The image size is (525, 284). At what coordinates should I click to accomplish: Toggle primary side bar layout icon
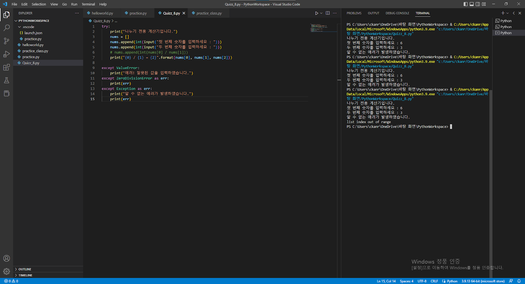point(466,4)
